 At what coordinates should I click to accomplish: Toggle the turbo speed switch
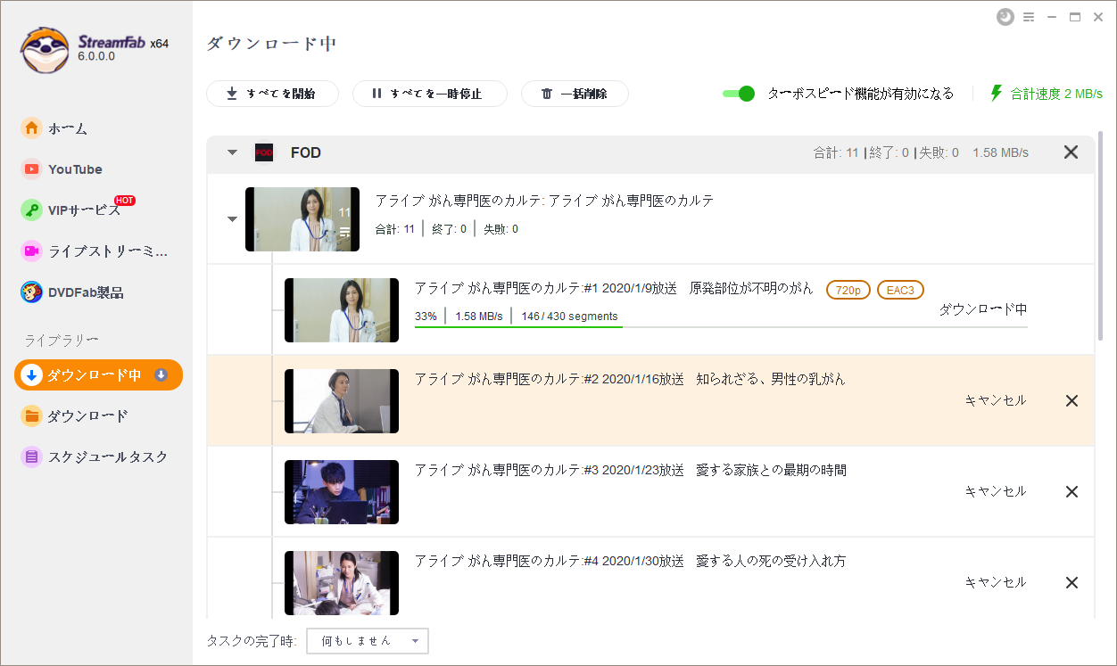click(x=739, y=94)
